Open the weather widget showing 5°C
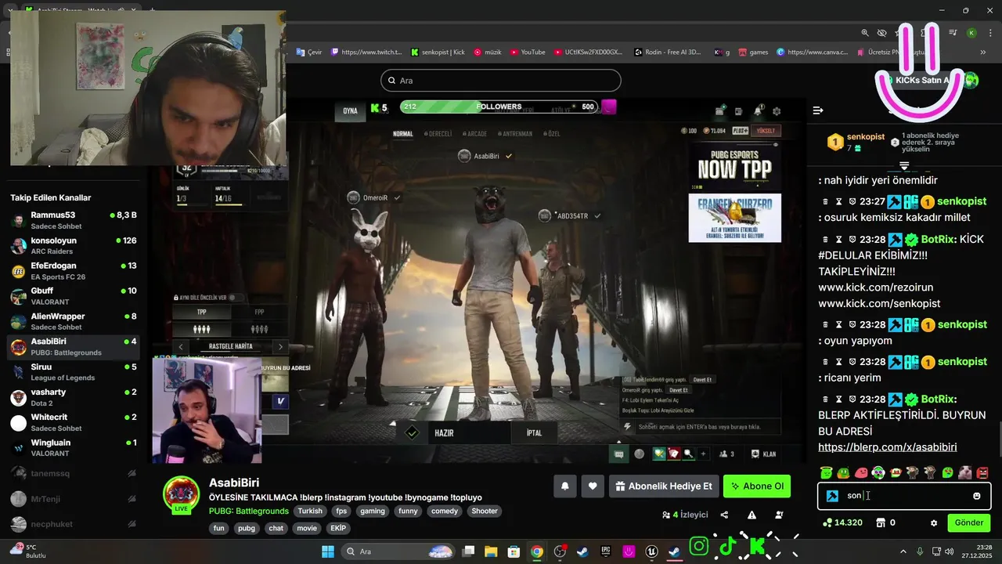This screenshot has width=1002, height=564. click(29, 551)
